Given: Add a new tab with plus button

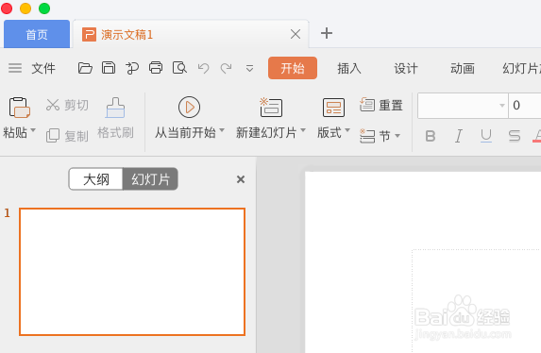Looking at the screenshot, I should coord(327,33).
